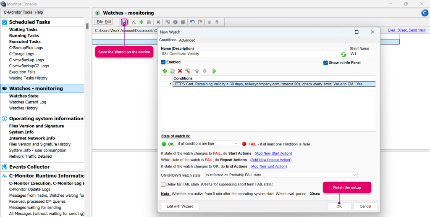Switch to the Advanced tab
Screen dimensions: 430x217
187,40
